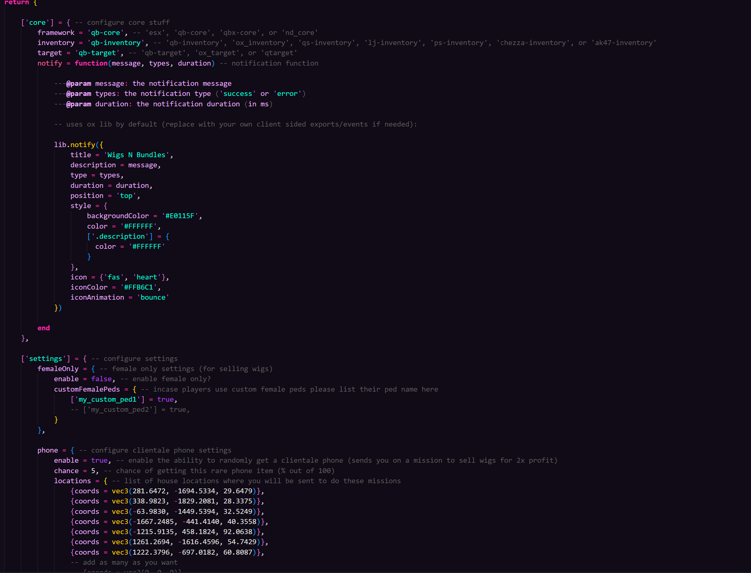The height and width of the screenshot is (573, 751).
Task: Click the commented my_custom_ped2 line
Action: click(x=130, y=410)
